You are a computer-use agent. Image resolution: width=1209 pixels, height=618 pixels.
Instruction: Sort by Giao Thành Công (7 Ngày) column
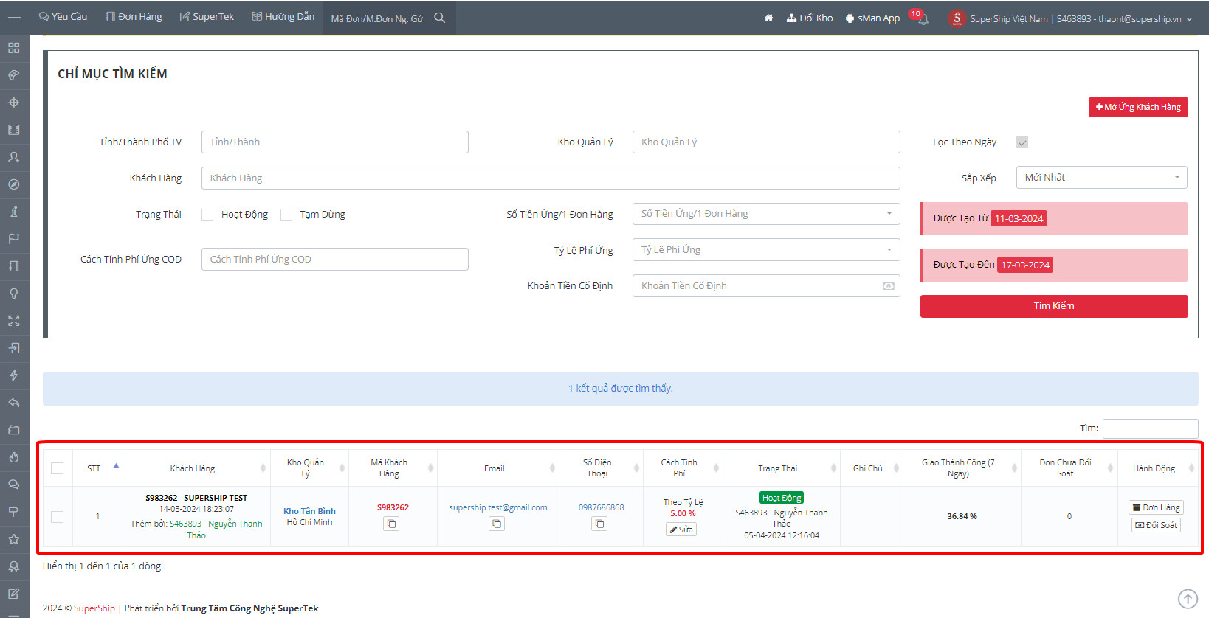coord(962,468)
